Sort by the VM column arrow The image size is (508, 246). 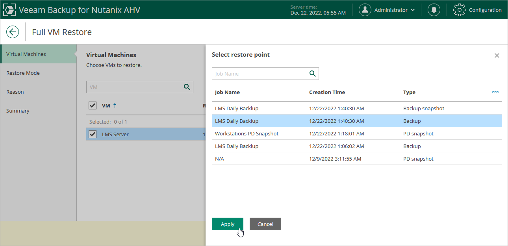(x=115, y=105)
